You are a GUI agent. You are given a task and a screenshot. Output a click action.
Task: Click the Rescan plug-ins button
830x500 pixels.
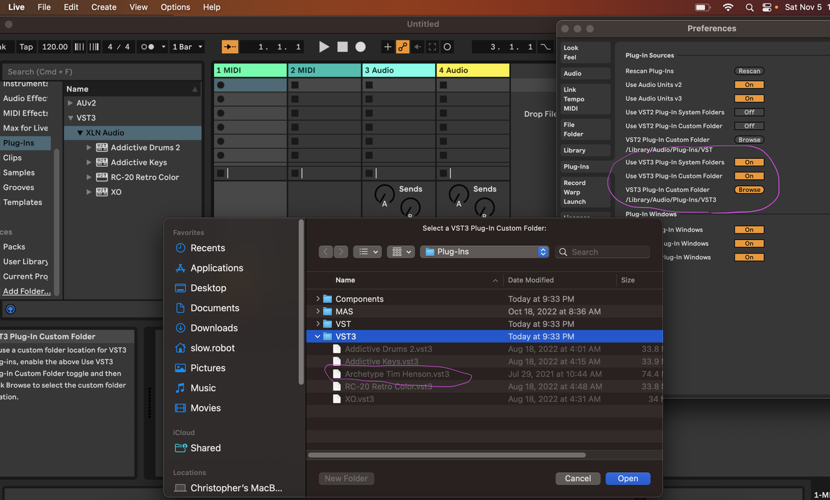point(749,71)
